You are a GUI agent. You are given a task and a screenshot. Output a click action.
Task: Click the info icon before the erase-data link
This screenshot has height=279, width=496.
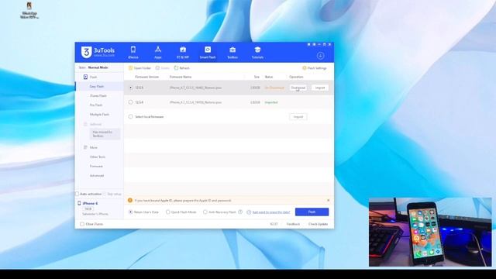tap(249, 212)
